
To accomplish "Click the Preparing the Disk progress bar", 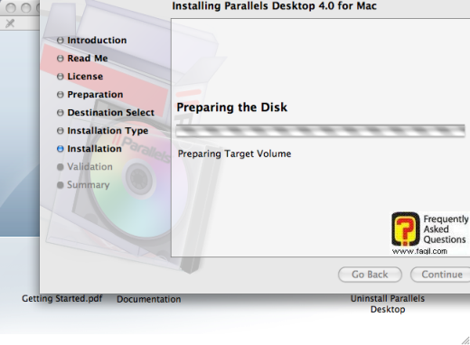I will (x=321, y=131).
